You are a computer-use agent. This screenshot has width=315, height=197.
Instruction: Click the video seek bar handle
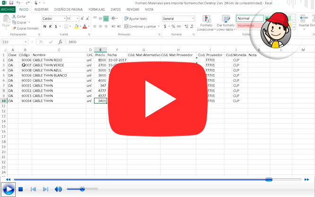click(269, 180)
